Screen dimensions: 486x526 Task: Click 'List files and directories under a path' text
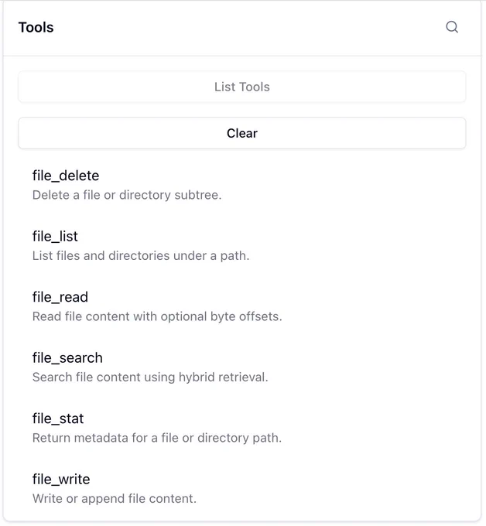point(141,255)
